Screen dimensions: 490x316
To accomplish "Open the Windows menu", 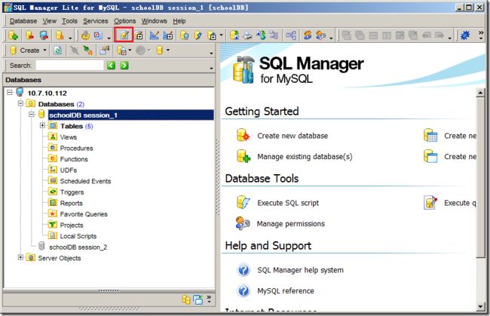I will pos(154,21).
